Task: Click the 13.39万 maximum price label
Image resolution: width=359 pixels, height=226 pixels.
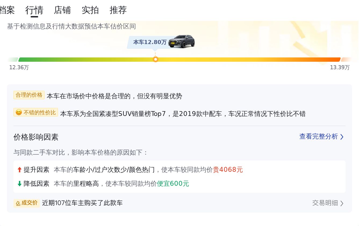Action: tap(340, 67)
